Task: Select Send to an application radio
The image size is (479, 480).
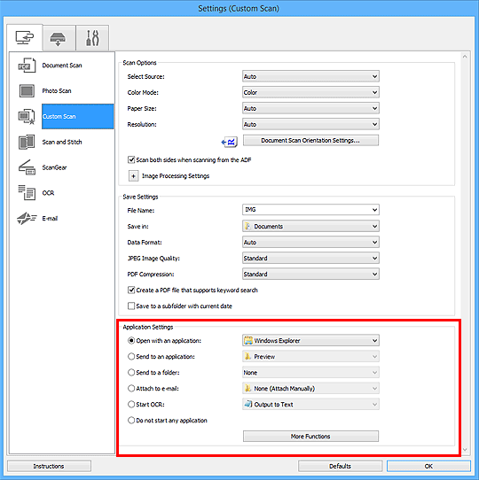Action: [x=131, y=356]
